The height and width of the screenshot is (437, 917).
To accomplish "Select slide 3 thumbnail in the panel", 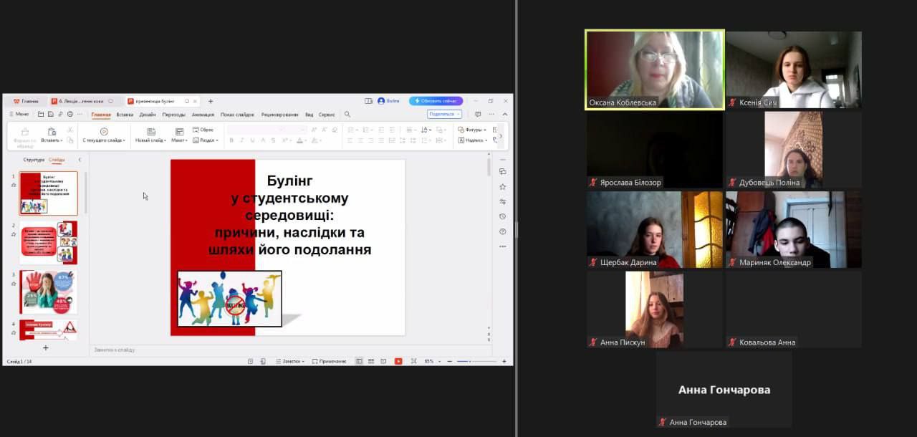I will click(49, 292).
